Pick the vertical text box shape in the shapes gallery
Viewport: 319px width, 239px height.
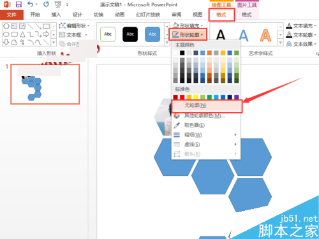[22, 26]
